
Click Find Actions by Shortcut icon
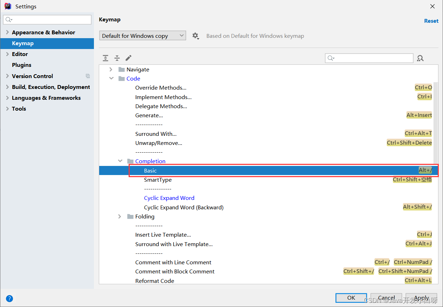coord(420,58)
